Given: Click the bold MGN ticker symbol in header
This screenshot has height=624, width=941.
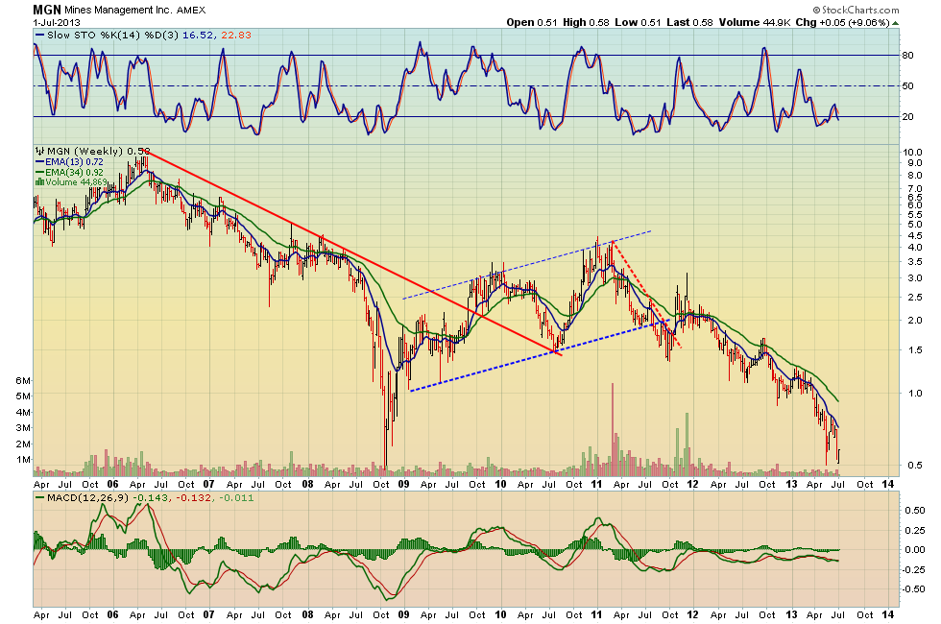Looking at the screenshot, I should (47, 10).
